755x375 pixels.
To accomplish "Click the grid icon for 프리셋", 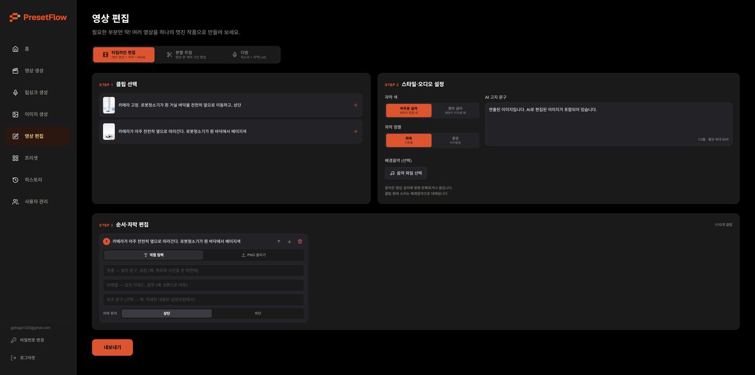I will 16,158.
